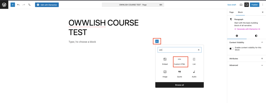266x103 pixels.
Task: Click the Attributes section header
Action: [246, 58]
